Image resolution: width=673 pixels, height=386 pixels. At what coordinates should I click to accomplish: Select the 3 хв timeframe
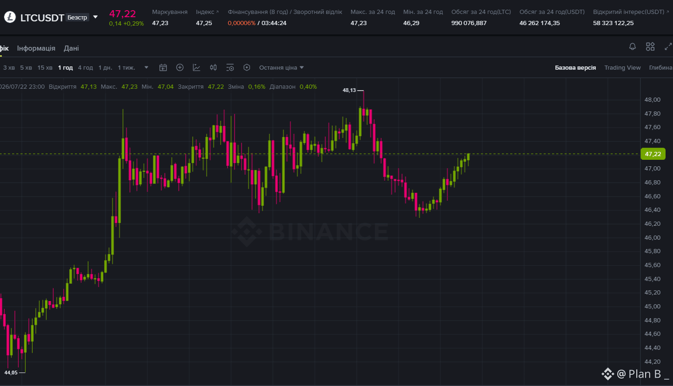coord(9,67)
